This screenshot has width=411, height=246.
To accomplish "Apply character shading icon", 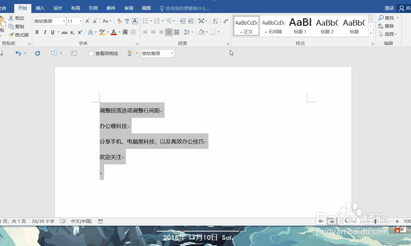I will 125,32.
